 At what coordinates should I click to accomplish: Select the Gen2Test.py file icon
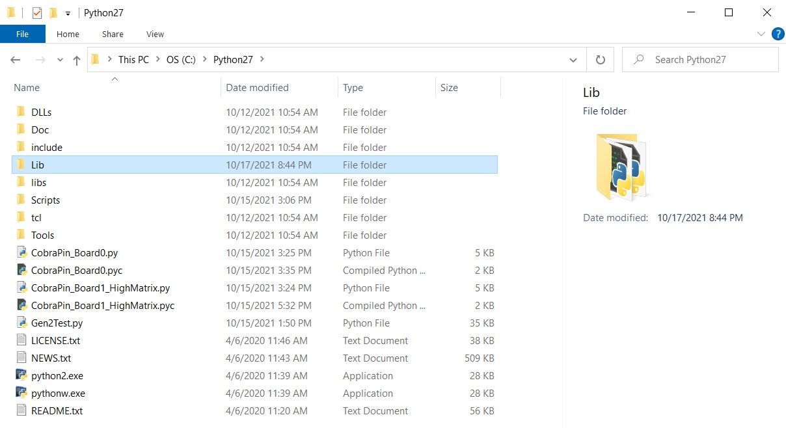point(21,323)
